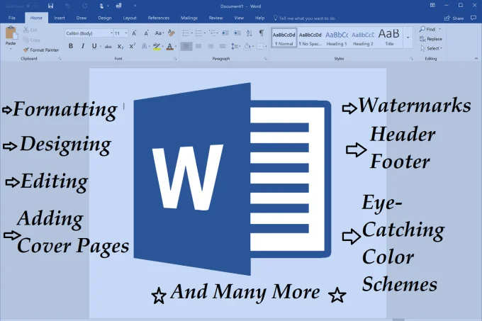
Task: Click Copy in the Clipboard group
Action: click(x=31, y=40)
